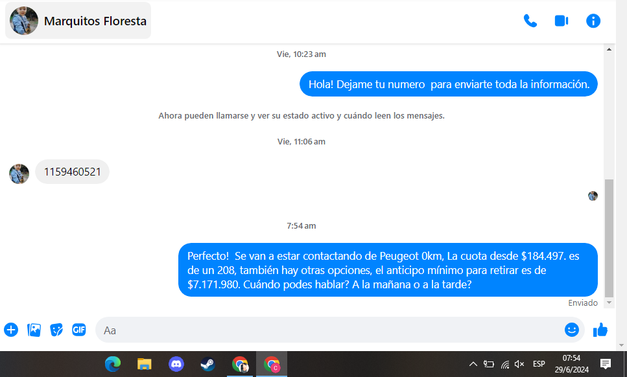
Task: Open more actions plus menu
Action: coord(11,330)
